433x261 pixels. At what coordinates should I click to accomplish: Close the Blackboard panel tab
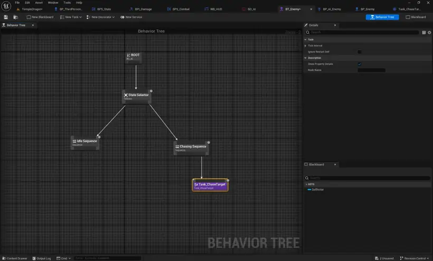pos(335,164)
